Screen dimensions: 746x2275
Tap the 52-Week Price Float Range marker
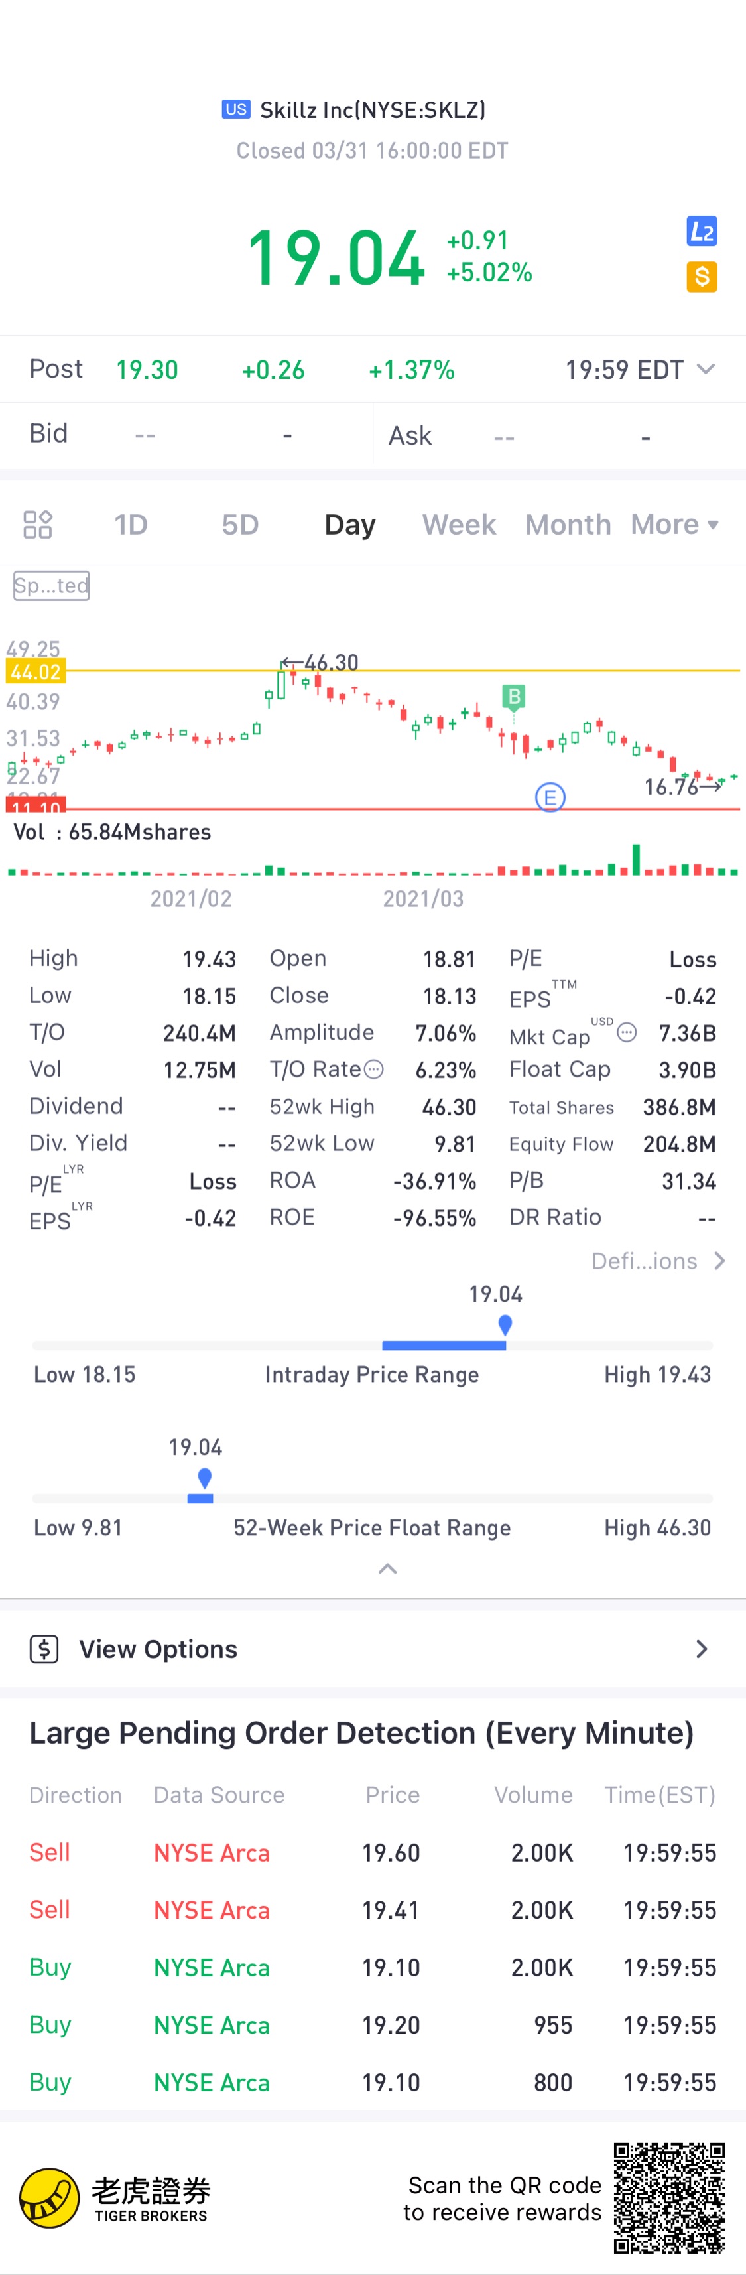click(204, 1478)
